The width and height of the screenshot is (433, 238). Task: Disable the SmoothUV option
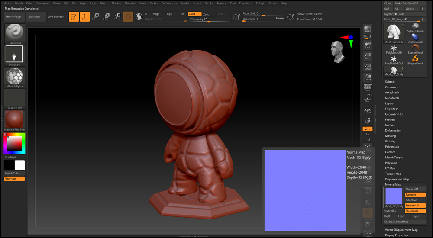pos(415,206)
